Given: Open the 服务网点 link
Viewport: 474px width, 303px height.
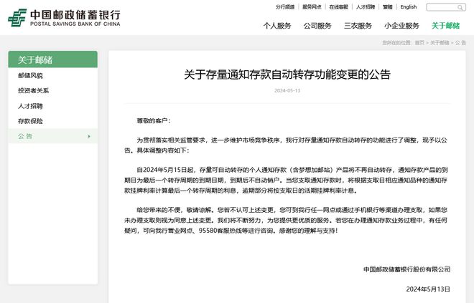Looking at the screenshot, I should [x=312, y=7].
